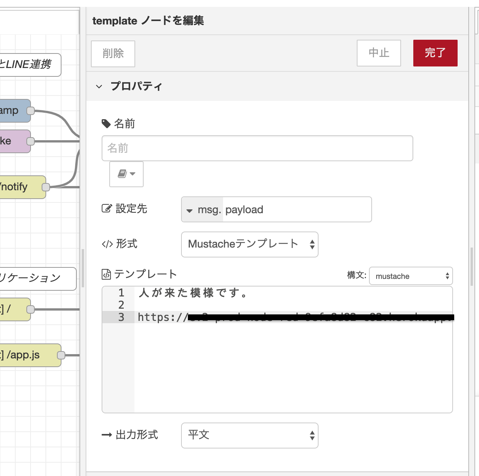Select the /notify node on canvas
The image size is (479, 476).
19,187
